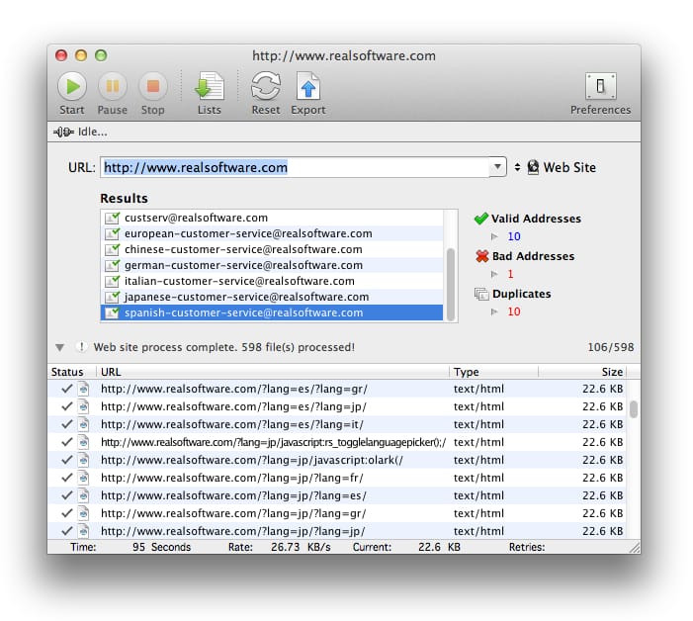Hit the Stop toolbar icon

point(152,86)
